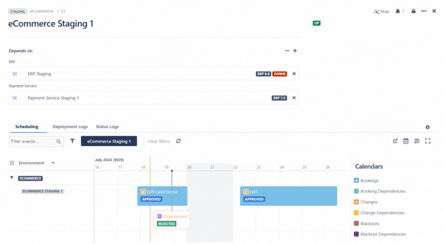Click the filter funnel icon

point(72,141)
